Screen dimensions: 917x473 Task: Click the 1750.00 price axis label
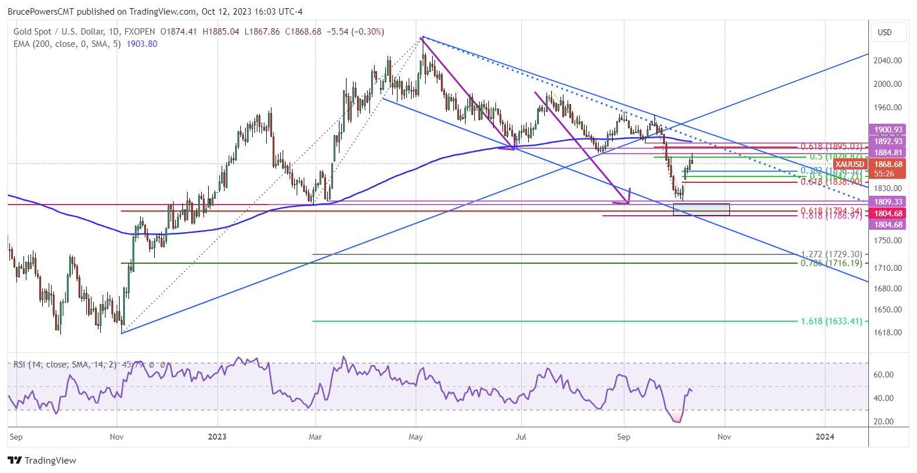pyautogui.click(x=888, y=241)
